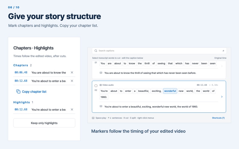Select the word 'a' in segment 02
239x149 pixels.
(135, 91)
